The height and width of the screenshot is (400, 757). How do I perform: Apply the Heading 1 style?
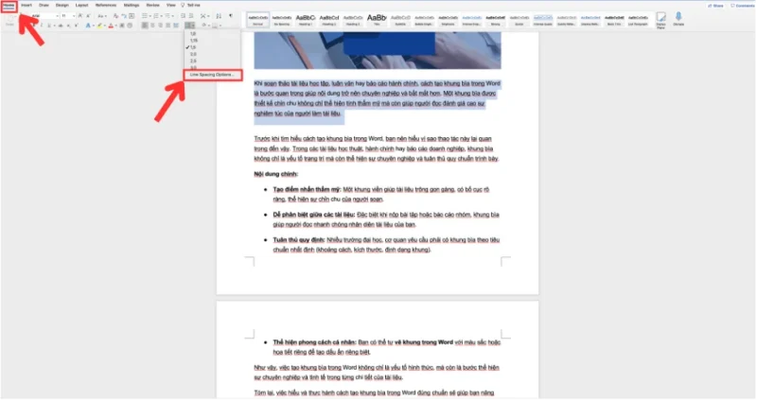(306, 19)
